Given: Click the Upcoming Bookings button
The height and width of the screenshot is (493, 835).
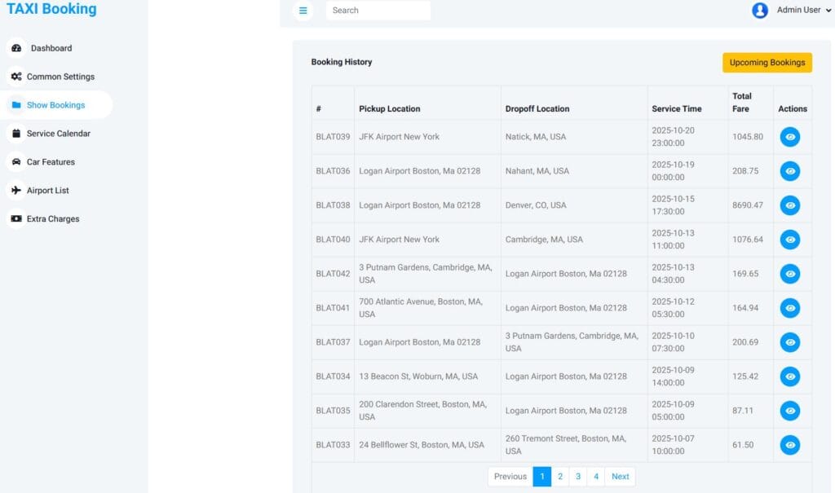Looking at the screenshot, I should coord(767,62).
